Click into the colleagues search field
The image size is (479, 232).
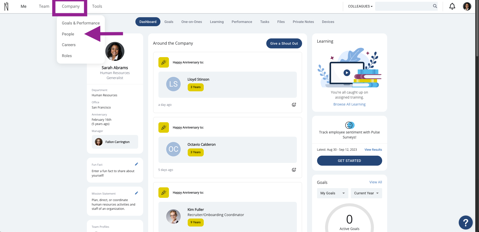pyautogui.click(x=404, y=6)
